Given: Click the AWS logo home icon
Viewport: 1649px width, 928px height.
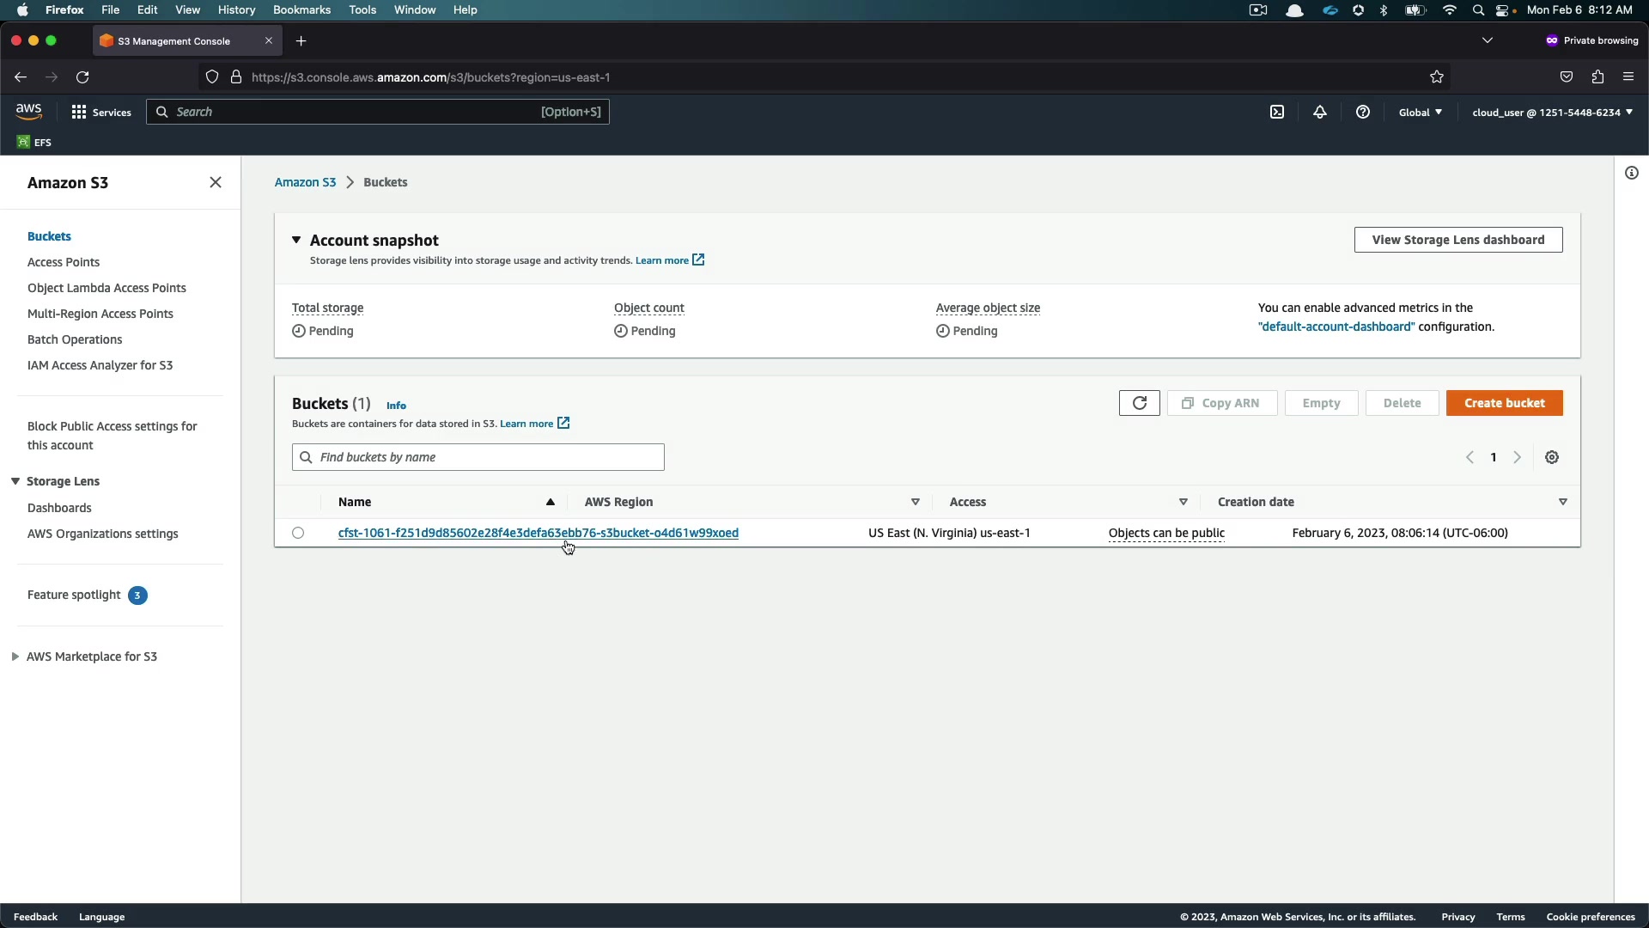Looking at the screenshot, I should click(28, 112).
